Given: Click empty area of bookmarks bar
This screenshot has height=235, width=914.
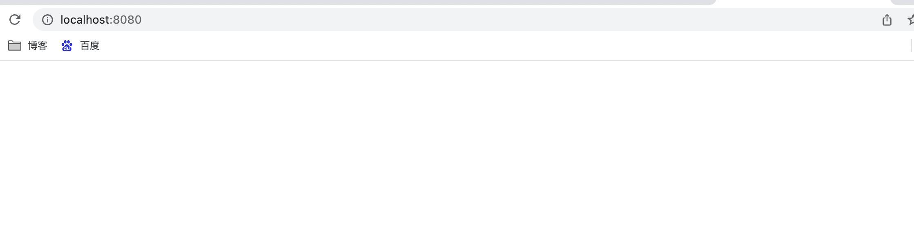Looking at the screenshot, I should coord(490,46).
